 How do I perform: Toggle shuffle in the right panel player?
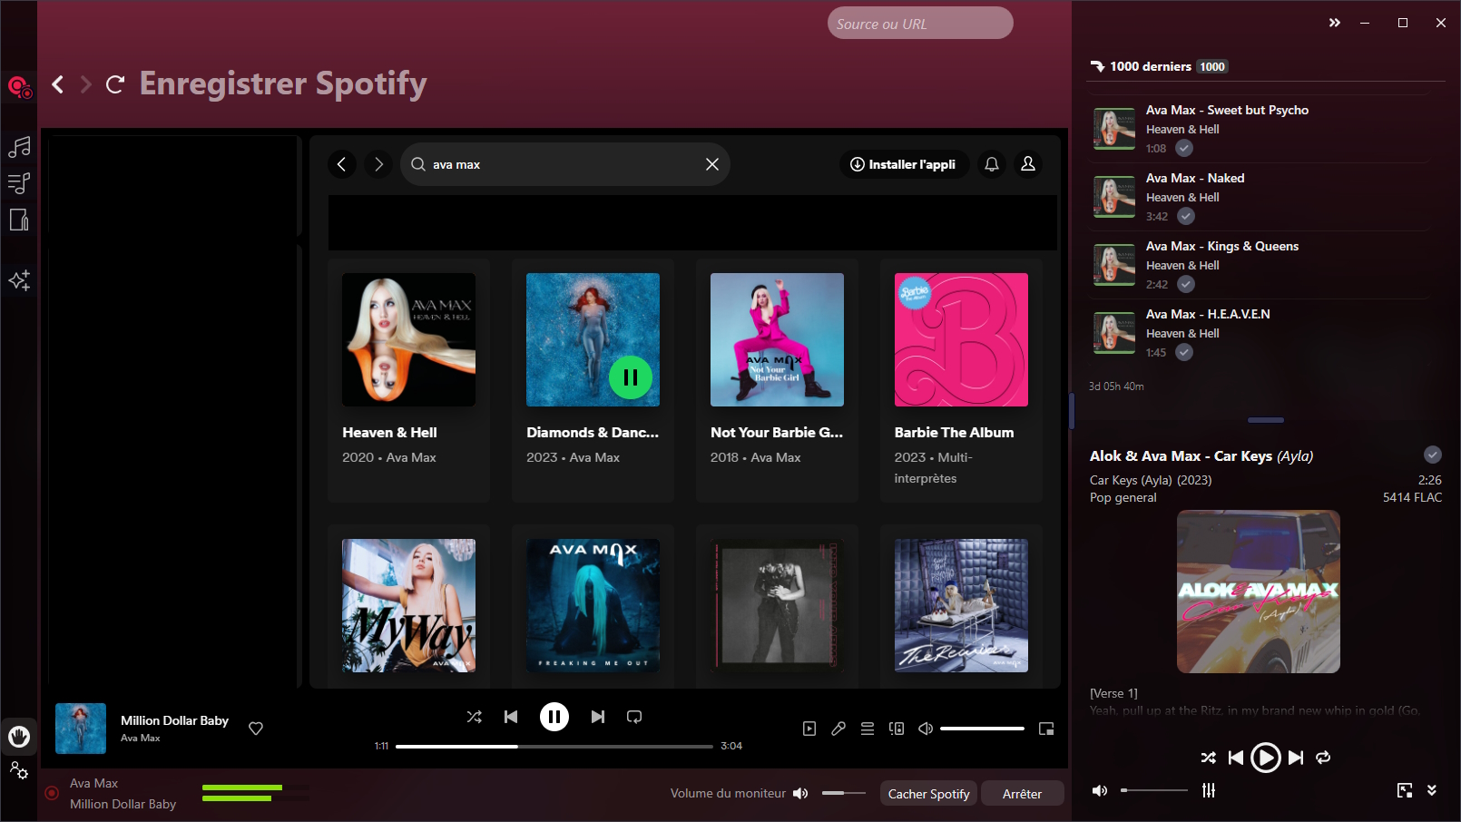pyautogui.click(x=1208, y=758)
